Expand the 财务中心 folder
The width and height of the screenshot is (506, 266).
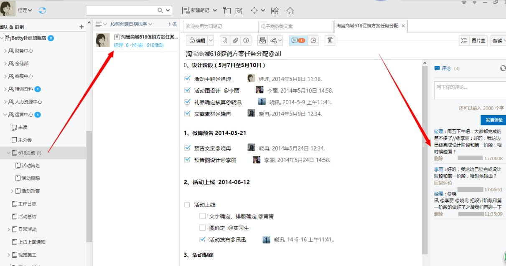point(5,51)
